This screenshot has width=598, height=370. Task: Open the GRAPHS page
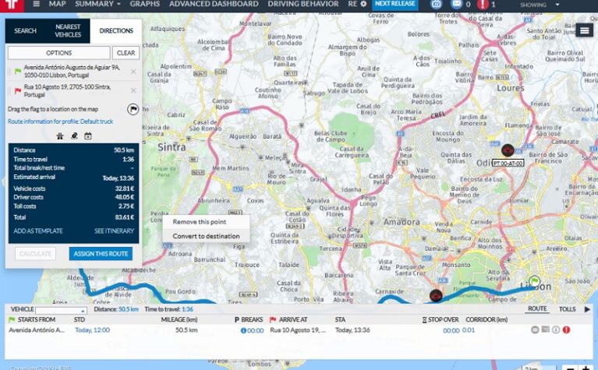(x=144, y=4)
